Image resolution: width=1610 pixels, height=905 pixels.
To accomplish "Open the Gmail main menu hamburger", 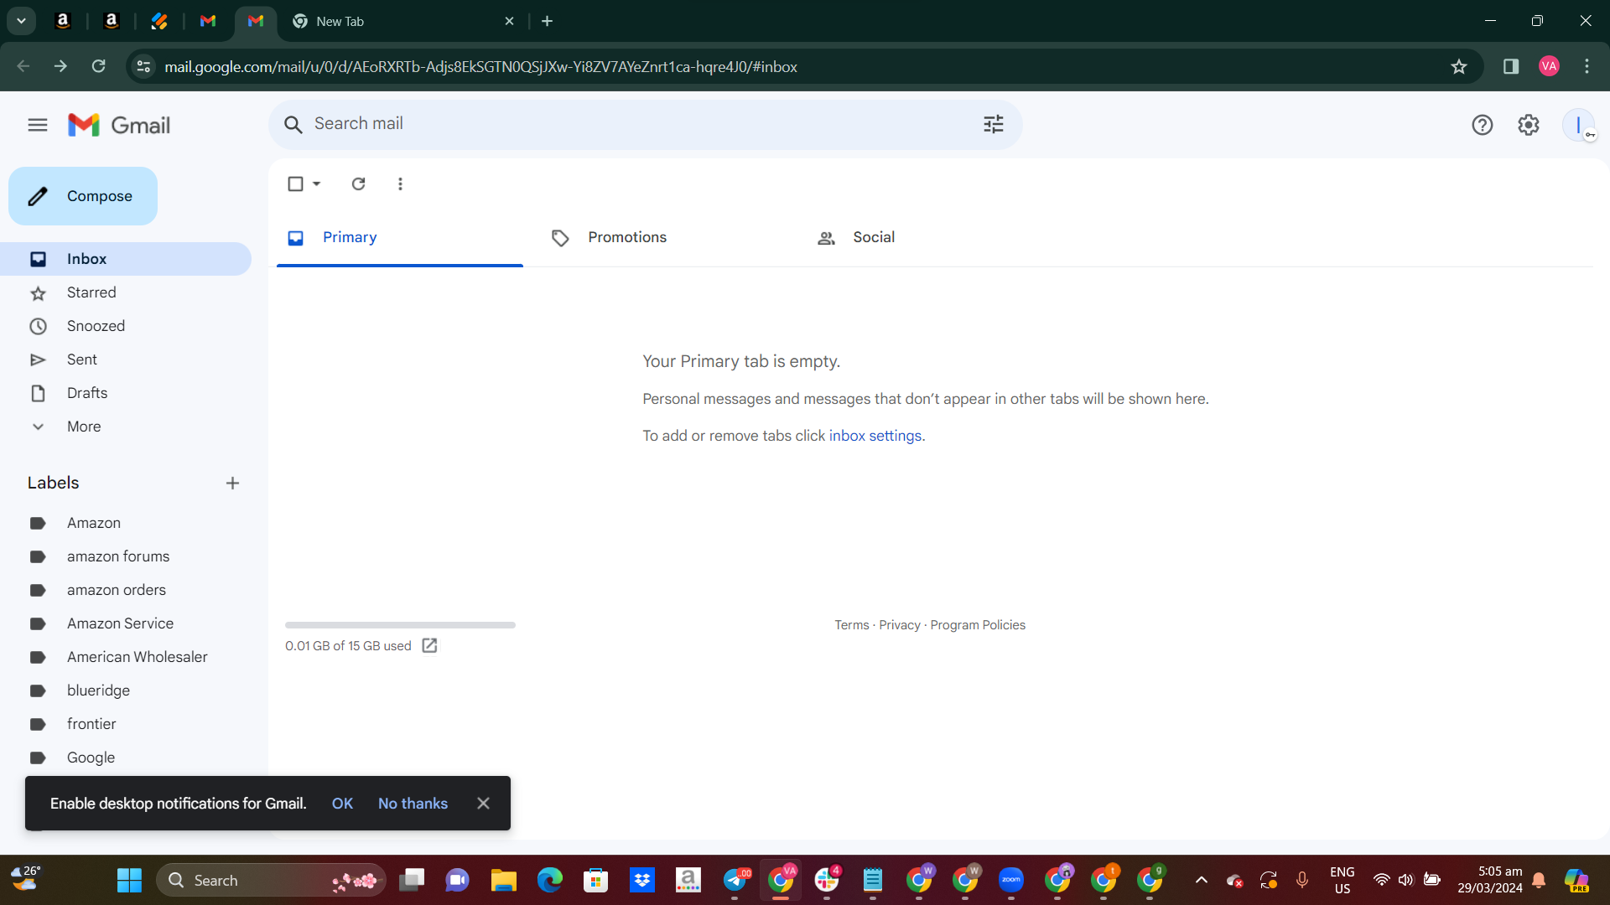I will pyautogui.click(x=38, y=125).
